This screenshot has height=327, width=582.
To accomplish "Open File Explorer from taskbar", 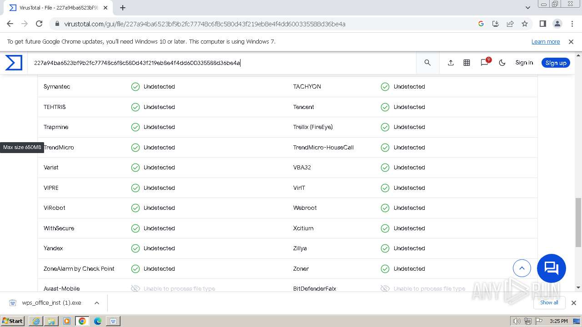I will tap(51, 321).
